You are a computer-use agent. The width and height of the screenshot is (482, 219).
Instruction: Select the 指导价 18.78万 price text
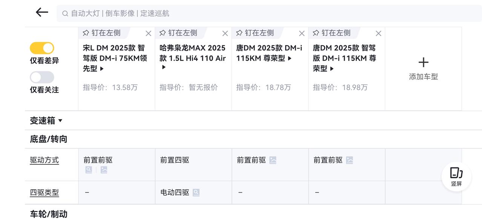264,87
